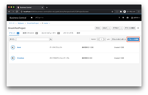Go back with browser back arrow
This screenshot has height=95, width=148.
click(x=9, y=12)
